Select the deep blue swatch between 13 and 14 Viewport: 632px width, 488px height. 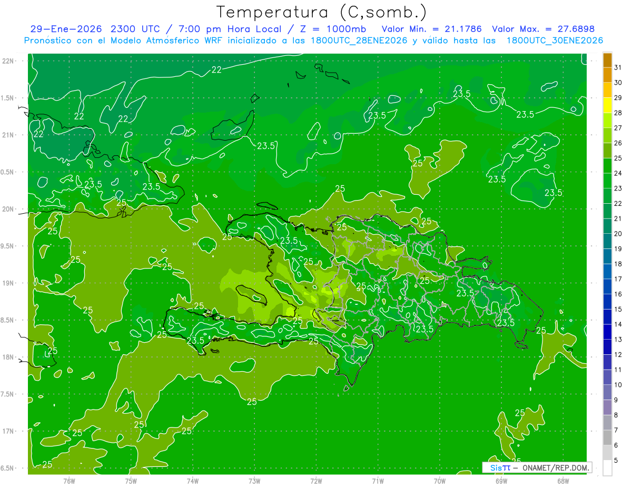(607, 332)
